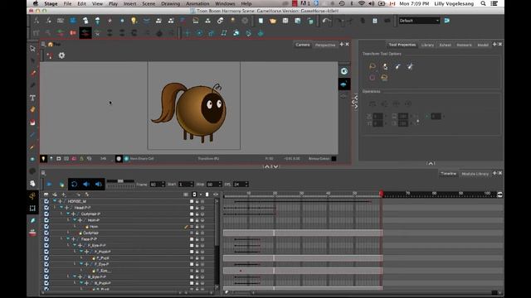Screen dimensions: 531x298
Task: Uncheck the Face-P-P layer checkbox
Action: [x=46, y=239]
